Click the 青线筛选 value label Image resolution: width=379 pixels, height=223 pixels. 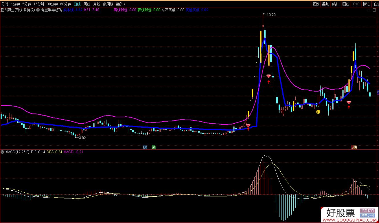pyautogui.click(x=149, y=10)
